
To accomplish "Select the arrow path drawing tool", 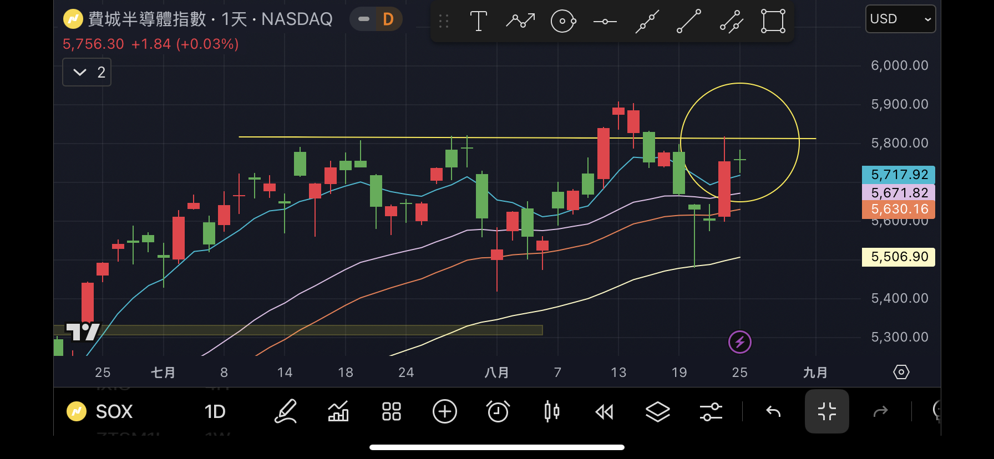I will coord(520,22).
